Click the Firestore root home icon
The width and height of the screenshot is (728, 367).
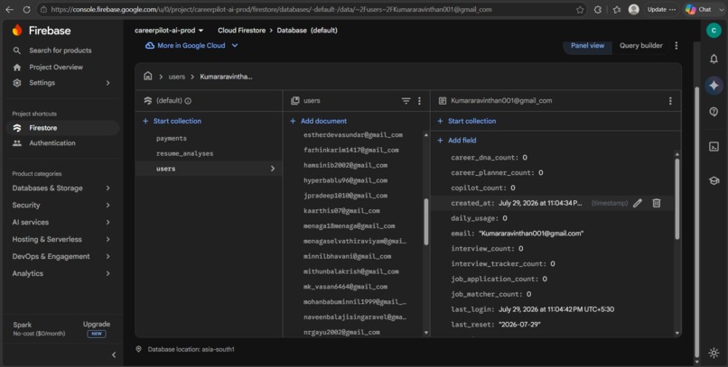[x=147, y=76]
